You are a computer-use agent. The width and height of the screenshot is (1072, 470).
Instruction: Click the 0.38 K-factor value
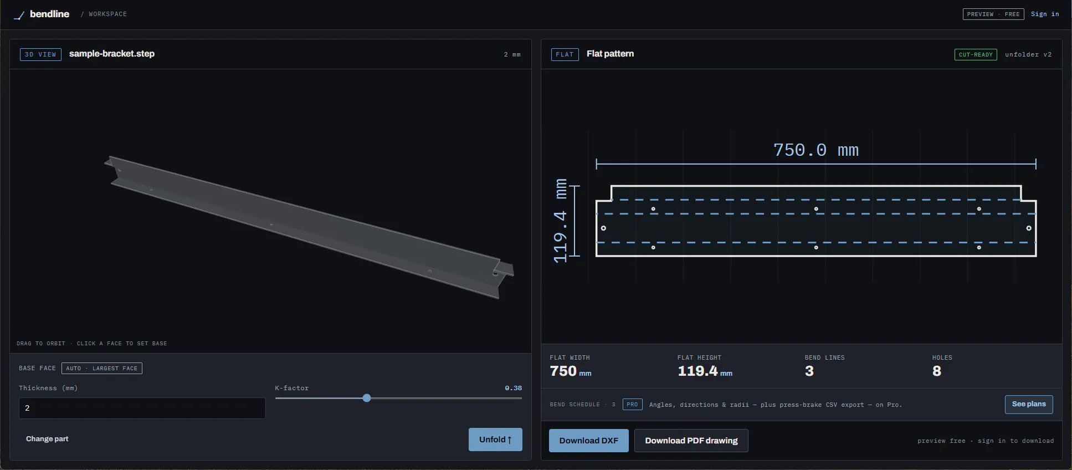click(x=513, y=388)
